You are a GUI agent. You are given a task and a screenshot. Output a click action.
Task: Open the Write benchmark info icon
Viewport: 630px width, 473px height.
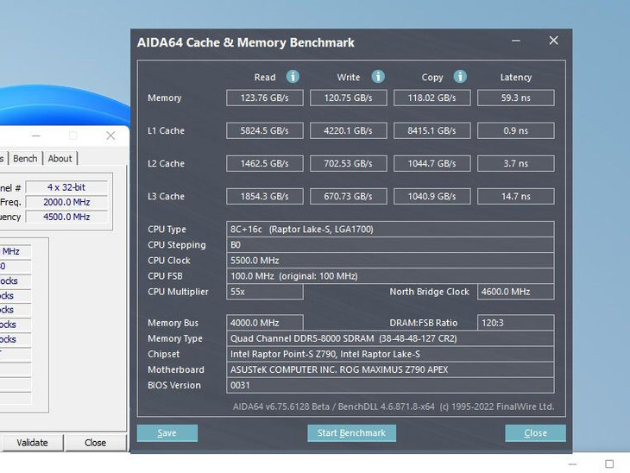[x=378, y=76]
